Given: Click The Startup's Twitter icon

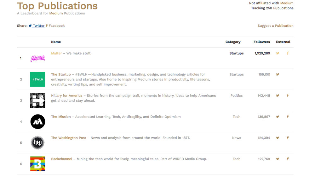Looking at the screenshot, I should 278,75.
